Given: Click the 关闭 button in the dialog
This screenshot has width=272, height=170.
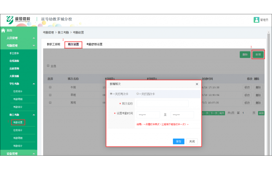Looking at the screenshot, I should [192, 141].
